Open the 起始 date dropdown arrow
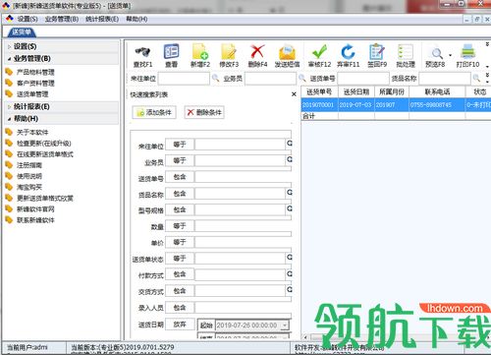 [x=285, y=325]
